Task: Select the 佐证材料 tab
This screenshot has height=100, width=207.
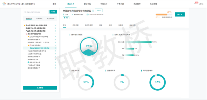Action: pyautogui.click(x=132, y=25)
